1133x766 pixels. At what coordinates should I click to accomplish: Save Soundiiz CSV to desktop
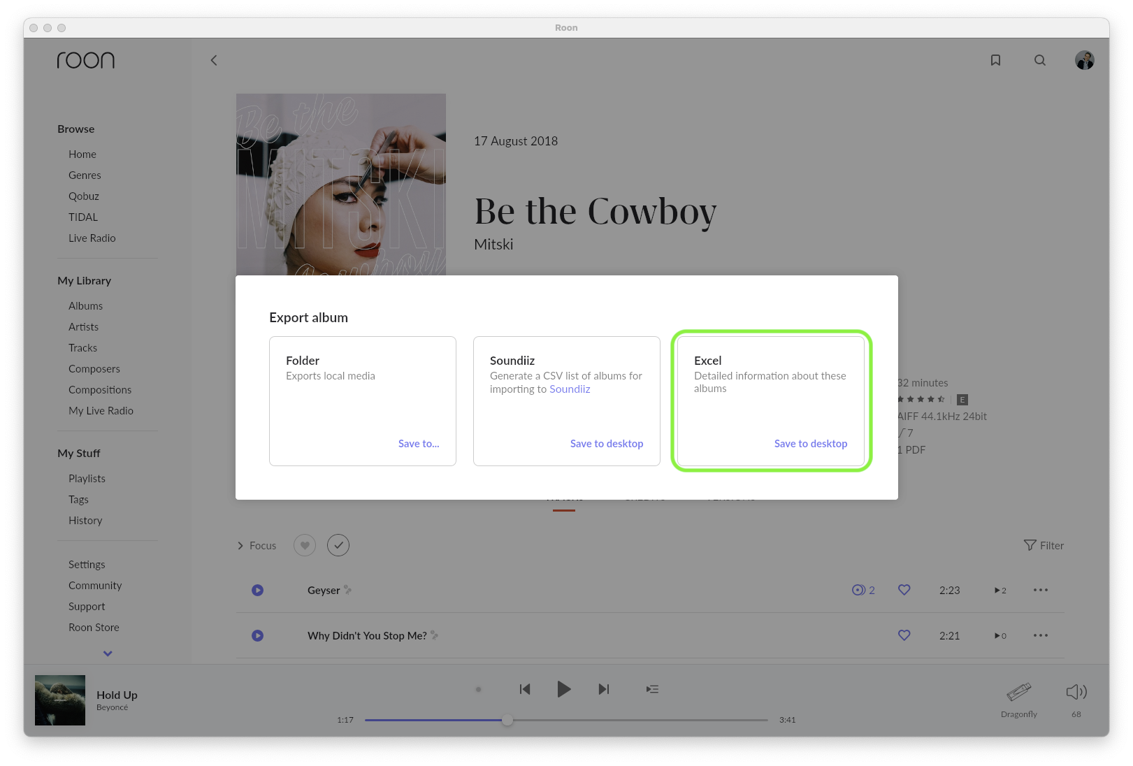point(607,444)
